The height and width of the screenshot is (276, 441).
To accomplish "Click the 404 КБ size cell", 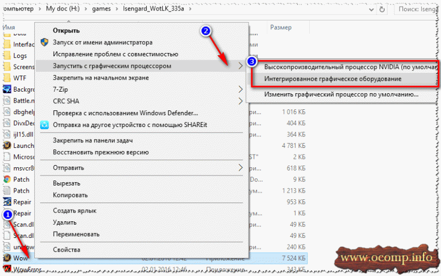I will coord(296,123).
